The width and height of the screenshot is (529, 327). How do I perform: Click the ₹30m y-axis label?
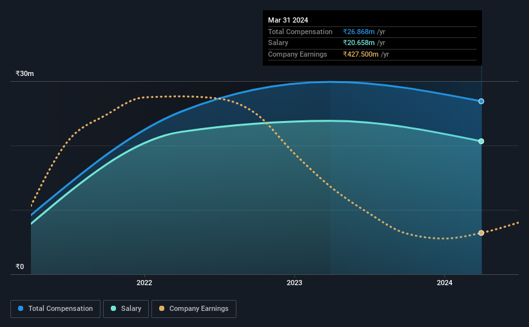(x=24, y=73)
